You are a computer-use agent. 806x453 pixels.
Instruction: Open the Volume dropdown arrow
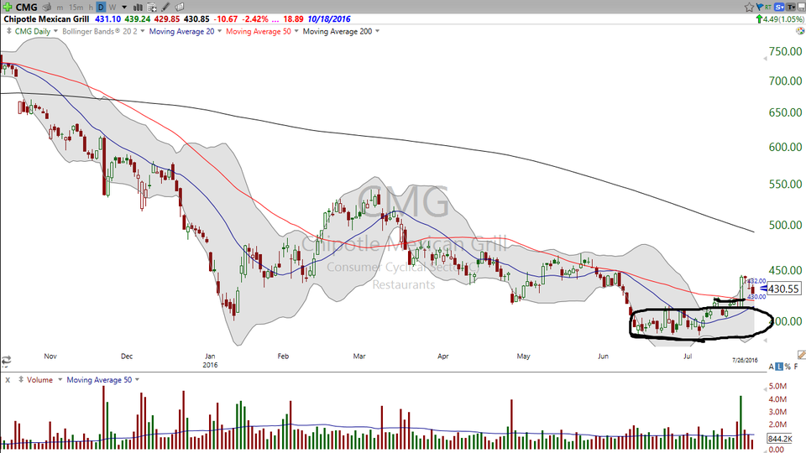click(60, 380)
